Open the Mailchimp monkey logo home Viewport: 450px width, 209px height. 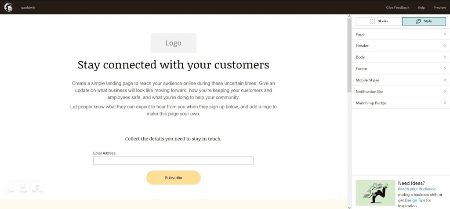pos(8,7)
